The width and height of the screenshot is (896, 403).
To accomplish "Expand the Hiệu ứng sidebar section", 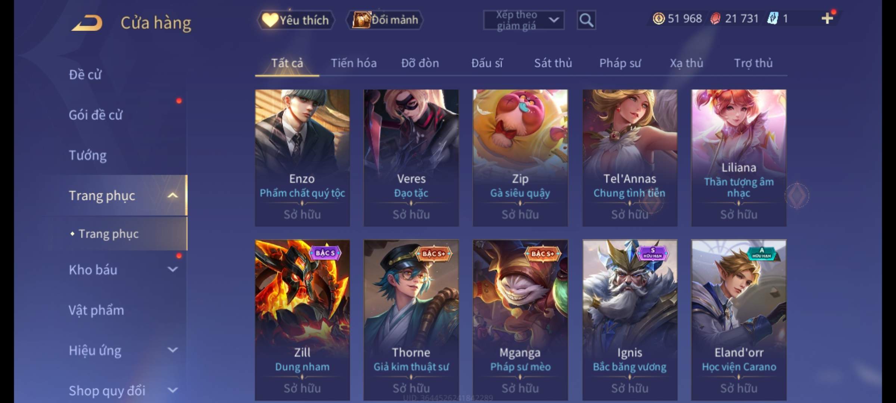I will coord(172,350).
